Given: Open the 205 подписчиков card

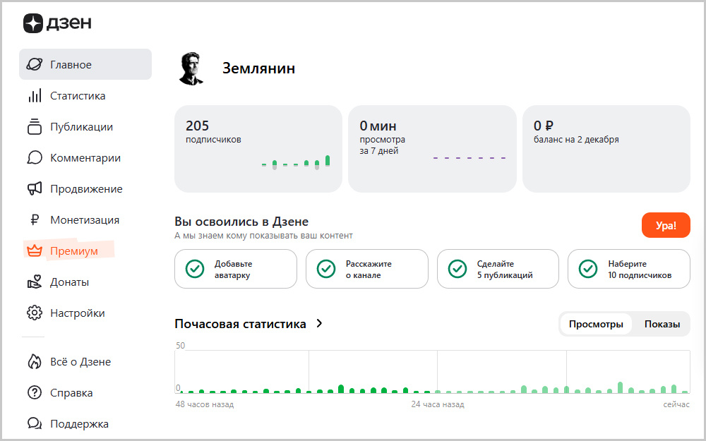Looking at the screenshot, I should (258, 149).
